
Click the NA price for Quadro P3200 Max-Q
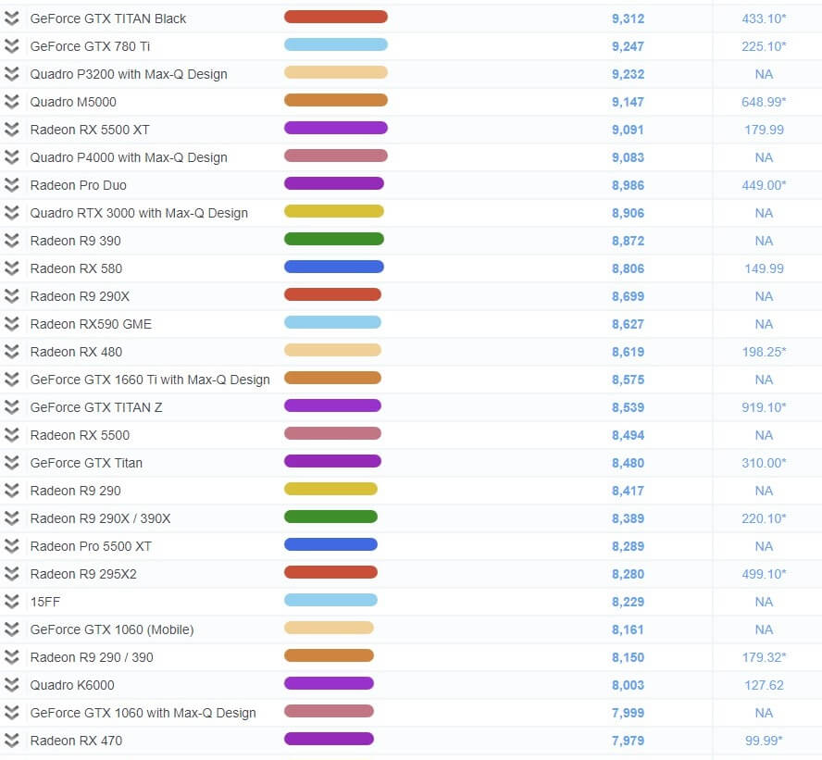pos(764,74)
